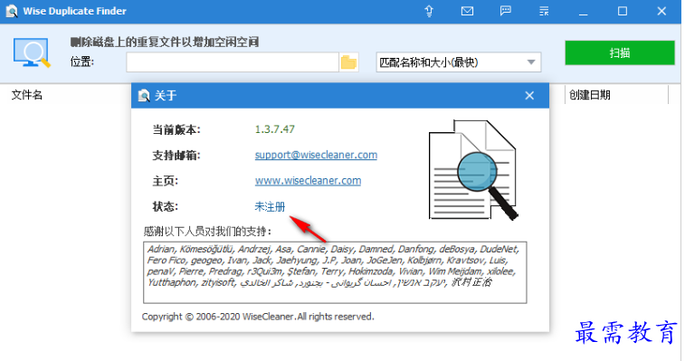Click the 关于 dialog title icon

144,95
